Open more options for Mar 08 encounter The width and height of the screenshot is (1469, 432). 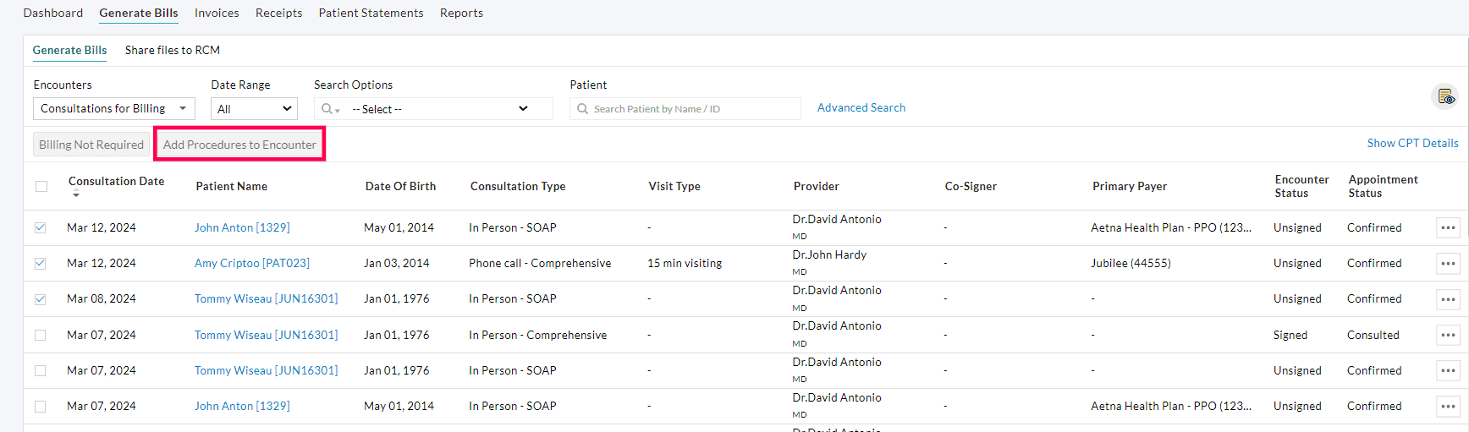[x=1448, y=299]
